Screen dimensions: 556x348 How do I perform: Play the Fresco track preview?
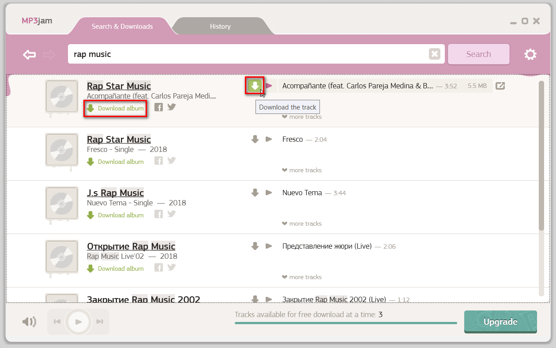[x=269, y=140]
